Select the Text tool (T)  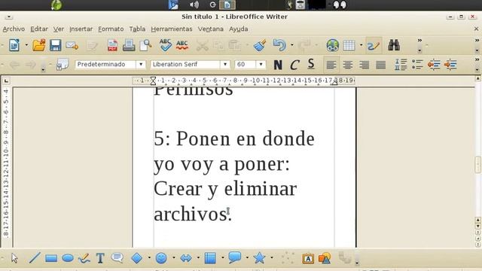pyautogui.click(x=100, y=258)
